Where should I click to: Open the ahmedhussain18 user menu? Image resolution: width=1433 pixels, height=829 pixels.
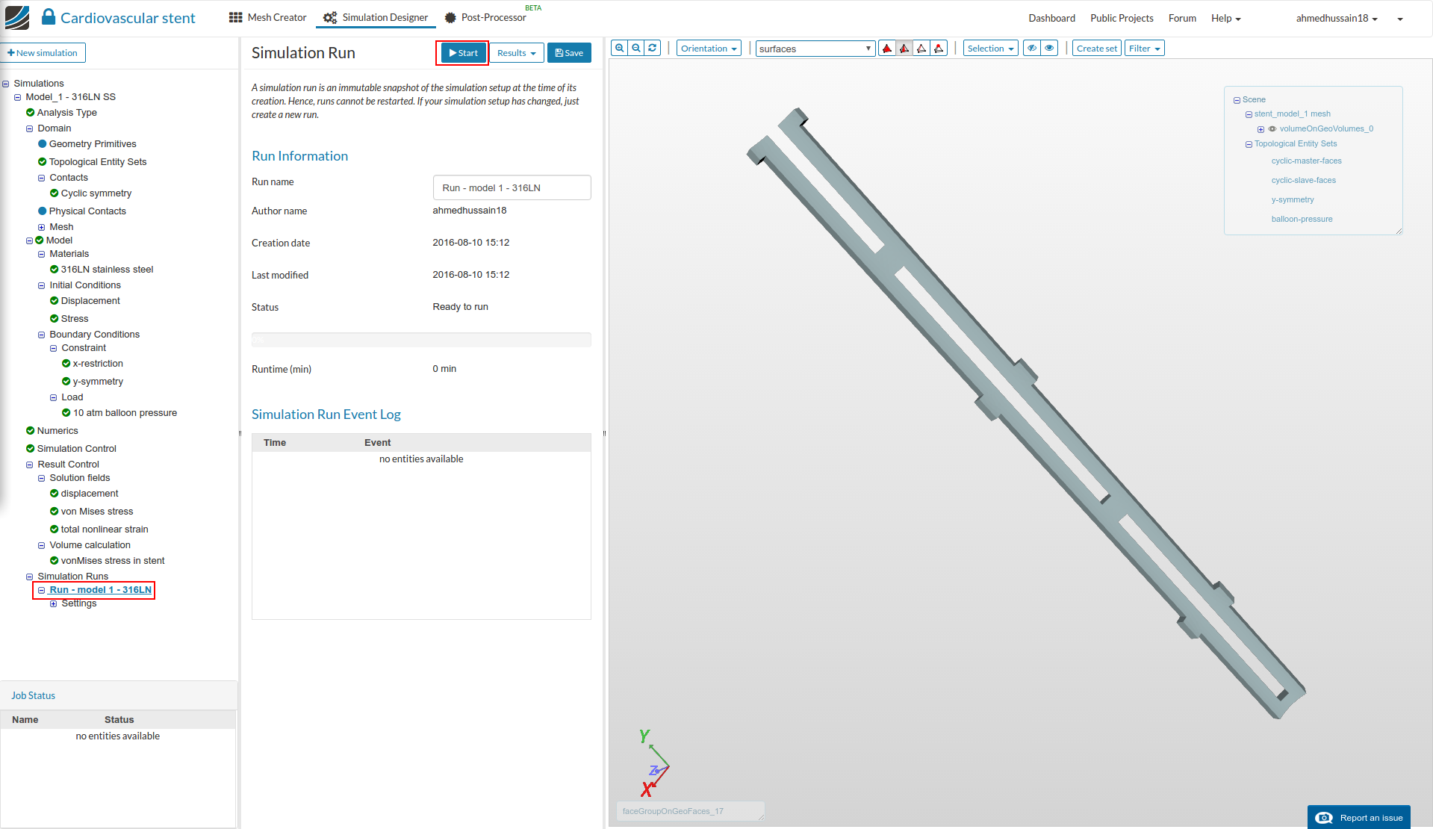(1337, 18)
